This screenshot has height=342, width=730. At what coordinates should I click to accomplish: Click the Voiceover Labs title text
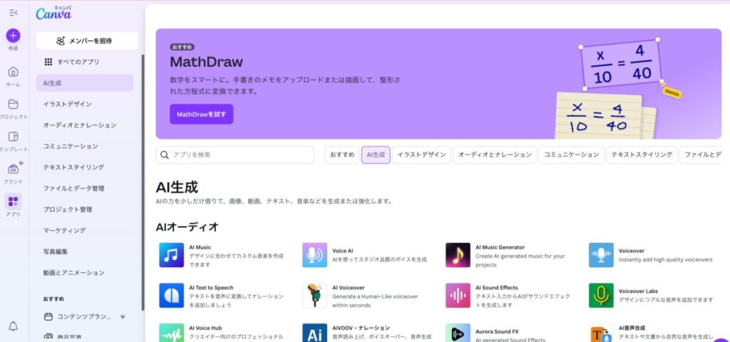[638, 291]
